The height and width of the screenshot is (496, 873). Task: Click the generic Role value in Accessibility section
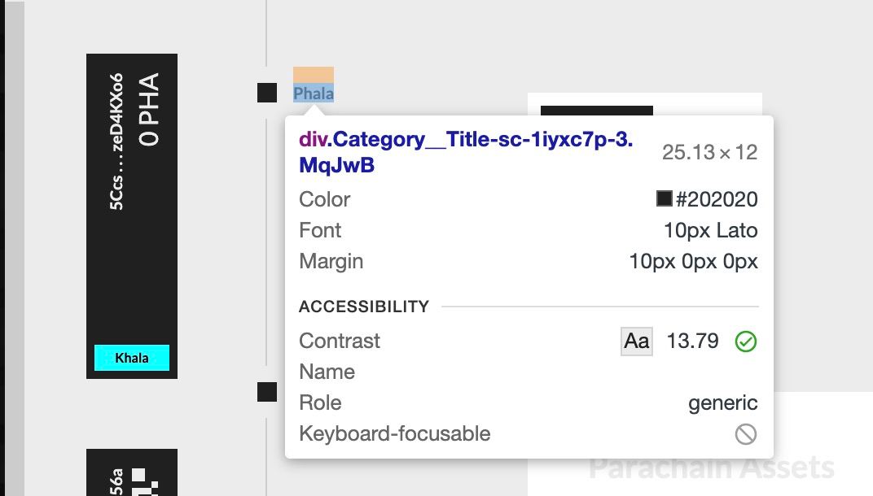pos(723,402)
